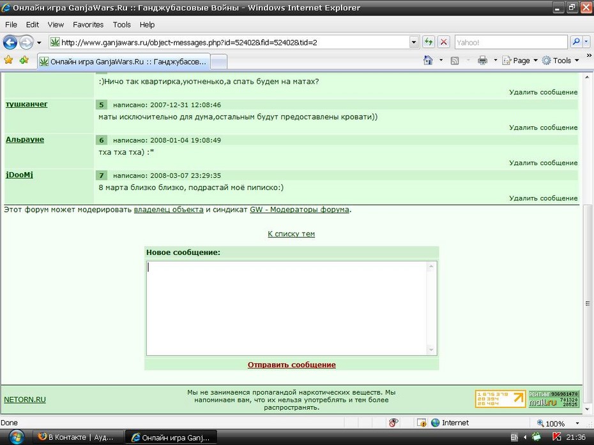
Task: Click the message textarea scroll down arrow
Action: (431, 350)
